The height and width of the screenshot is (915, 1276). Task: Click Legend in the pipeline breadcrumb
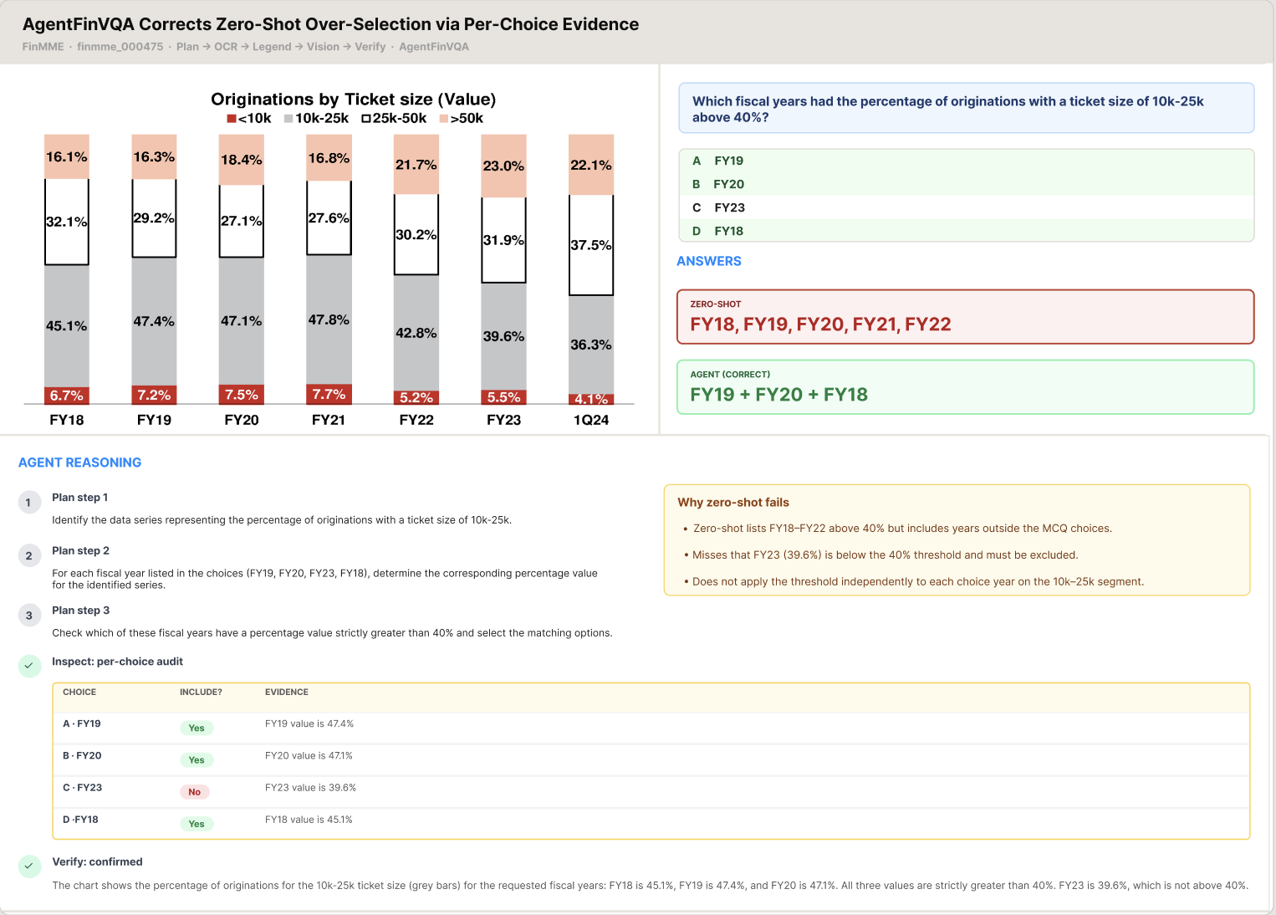coord(272,47)
